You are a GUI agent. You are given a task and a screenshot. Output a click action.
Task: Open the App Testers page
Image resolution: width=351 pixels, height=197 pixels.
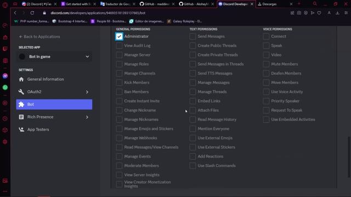(54, 129)
